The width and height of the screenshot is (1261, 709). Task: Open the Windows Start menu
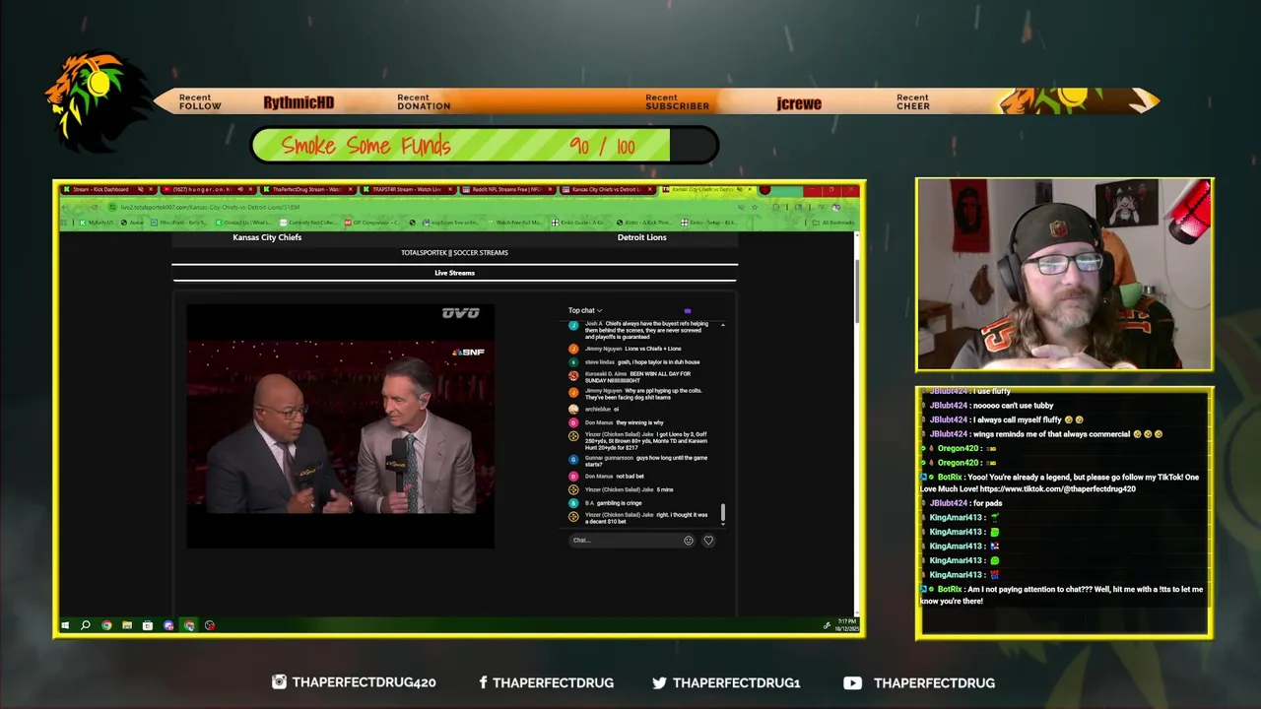click(65, 625)
